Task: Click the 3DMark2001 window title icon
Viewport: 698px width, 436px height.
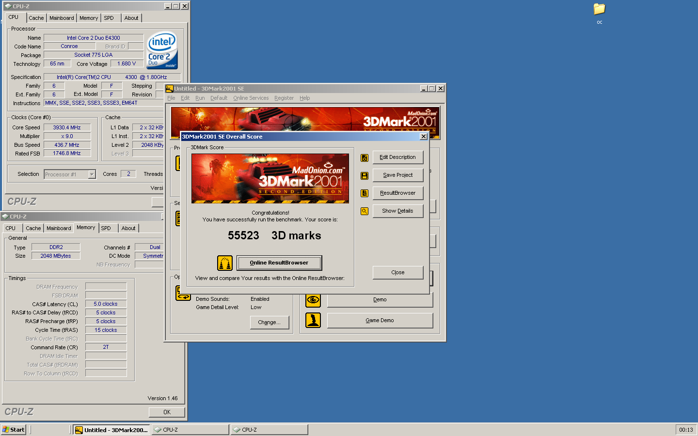Action: 170,89
